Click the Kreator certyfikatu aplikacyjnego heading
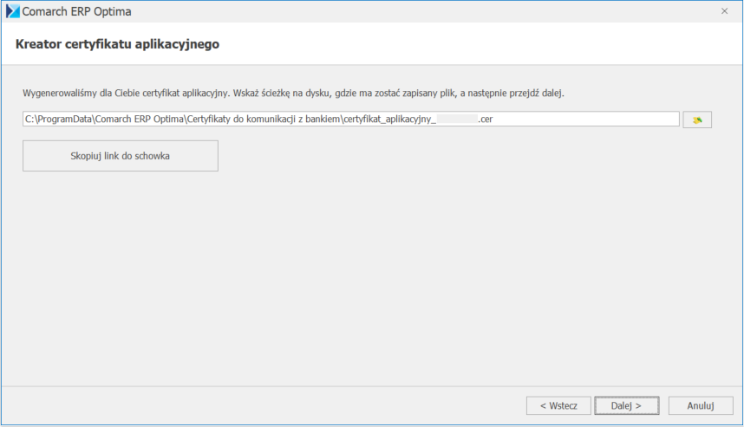744x427 pixels. [117, 44]
